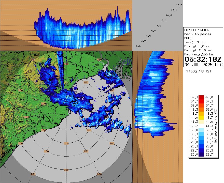Click the 250 range label beside WSB
The image size is (224, 183).
coord(33,60)
